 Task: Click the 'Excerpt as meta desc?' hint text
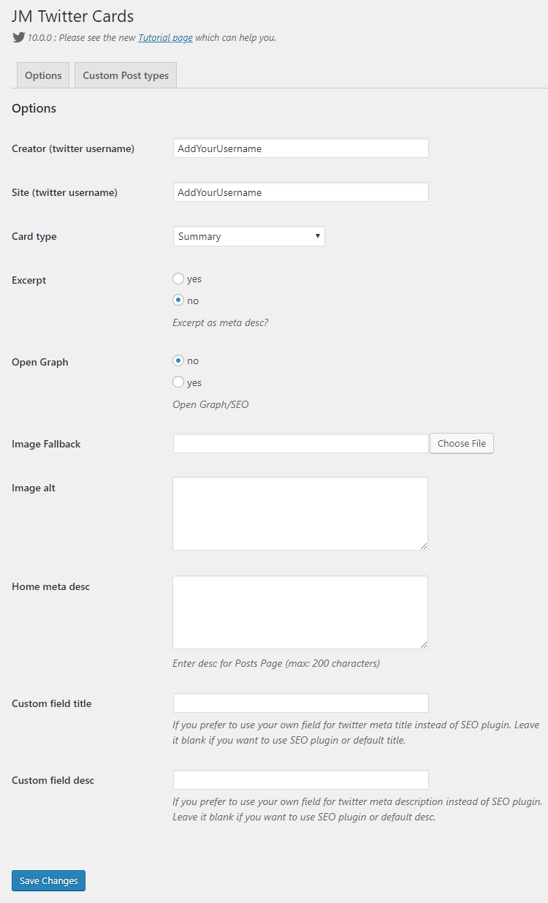click(x=220, y=322)
